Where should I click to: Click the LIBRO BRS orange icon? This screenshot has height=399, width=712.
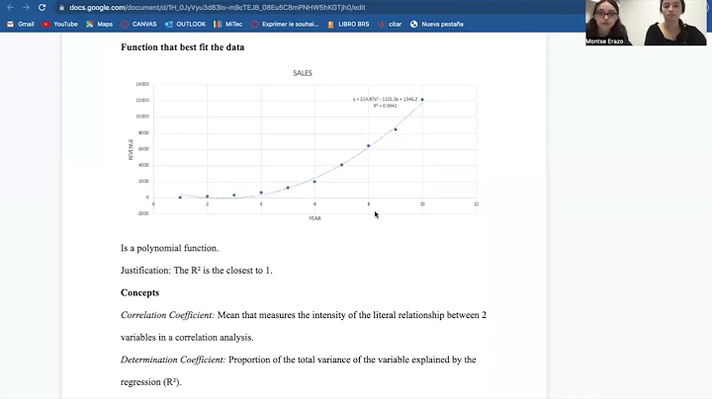click(x=330, y=24)
